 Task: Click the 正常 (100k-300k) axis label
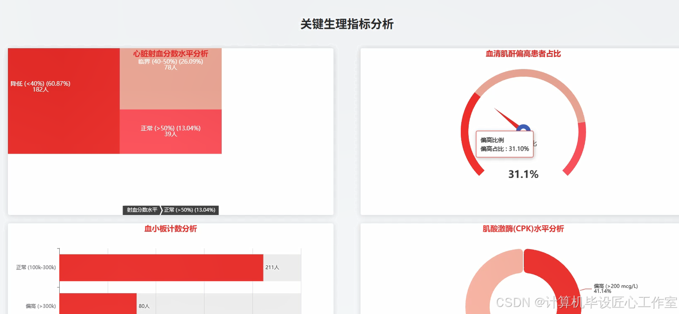tap(36, 267)
